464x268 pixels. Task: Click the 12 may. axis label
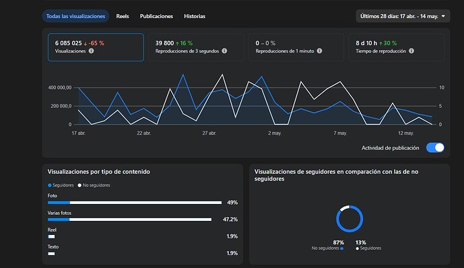[x=405, y=133]
